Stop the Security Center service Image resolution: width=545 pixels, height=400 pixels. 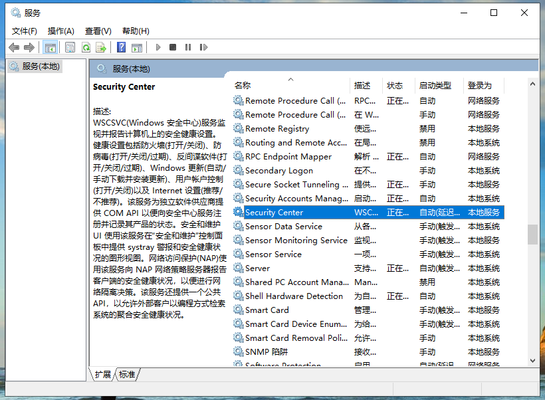[x=173, y=47]
